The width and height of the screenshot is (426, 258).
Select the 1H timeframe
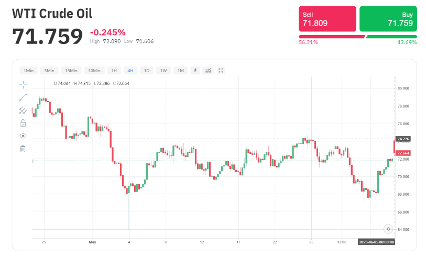(x=114, y=70)
